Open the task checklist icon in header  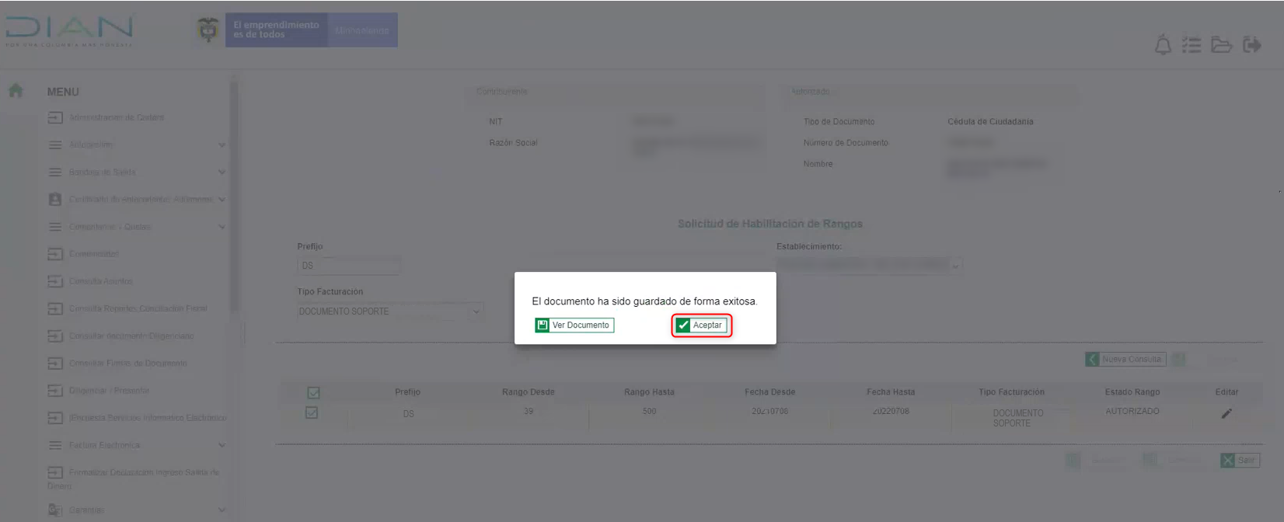pos(1192,45)
